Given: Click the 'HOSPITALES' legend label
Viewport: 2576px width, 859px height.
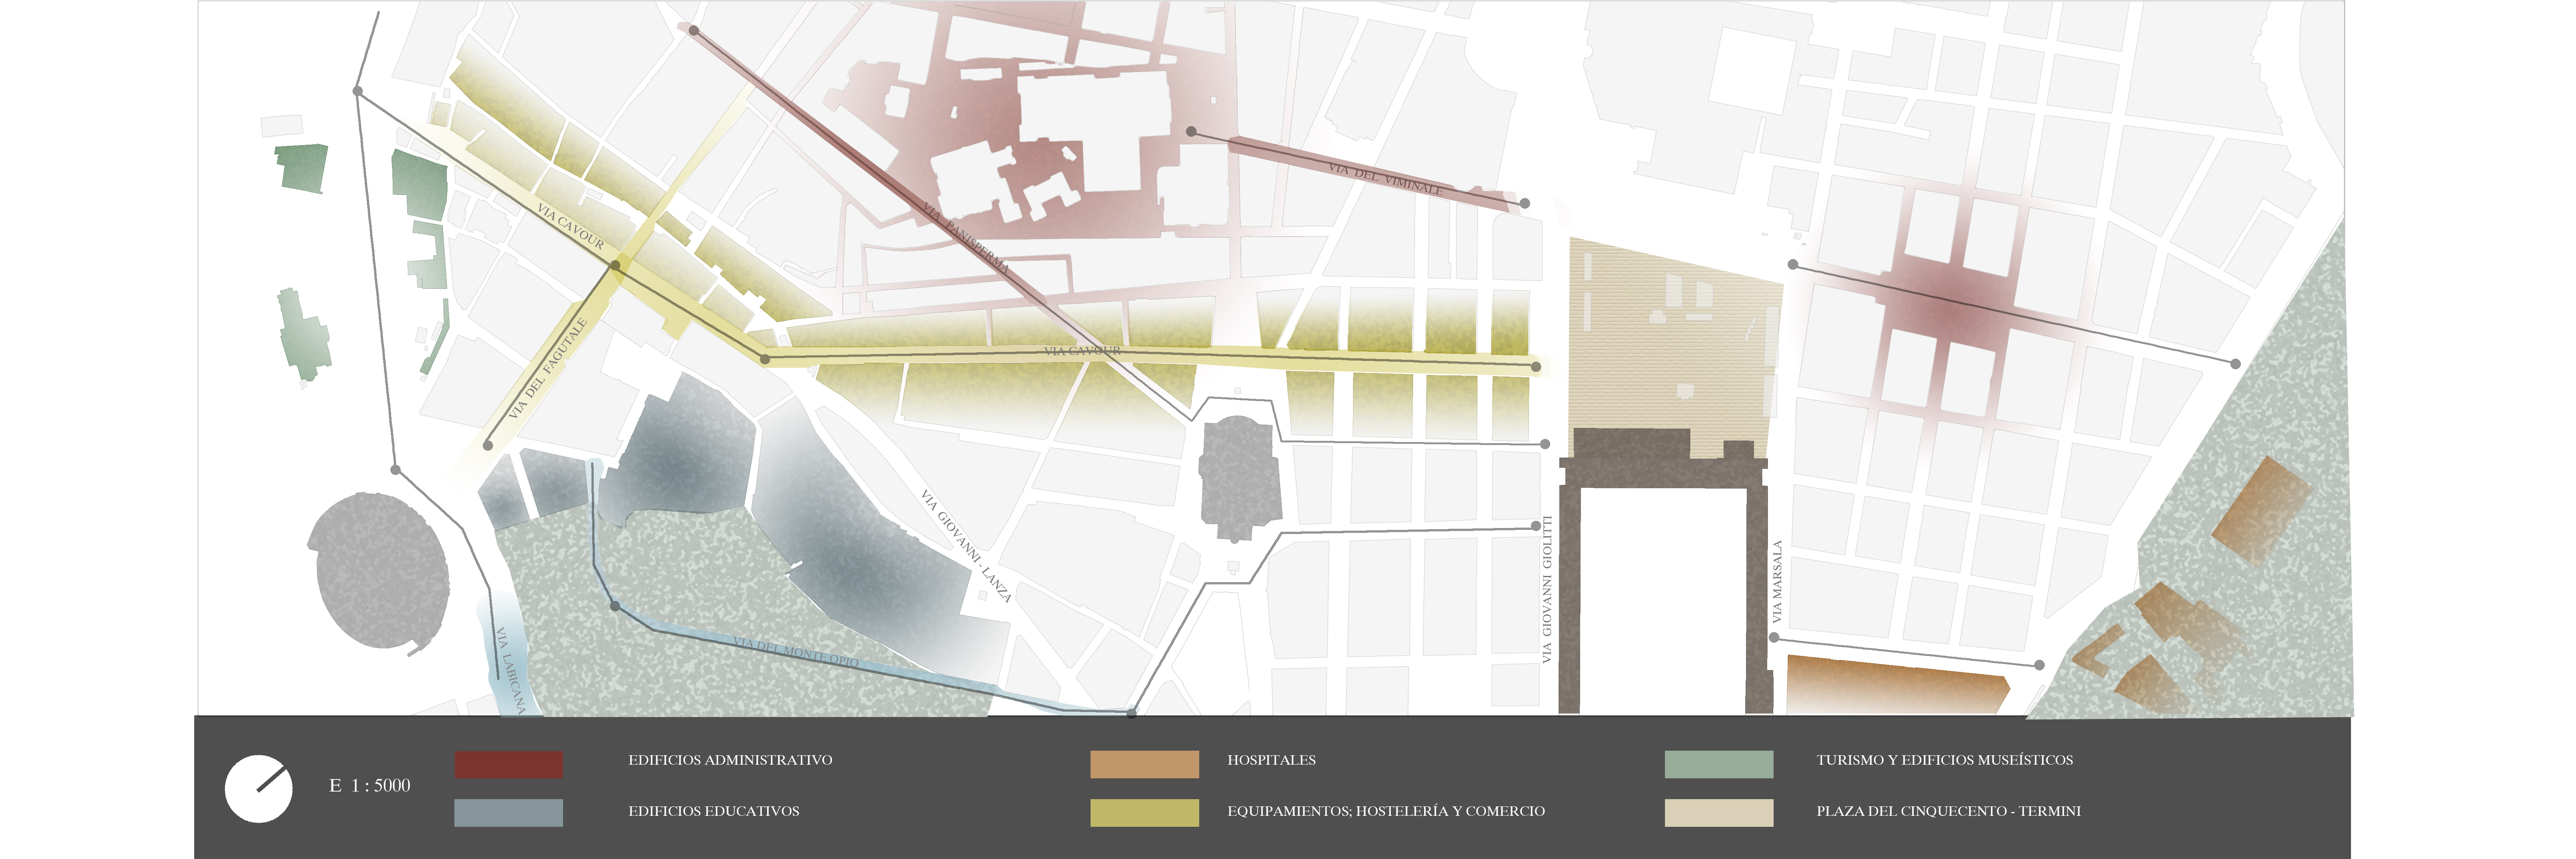Looking at the screenshot, I should [1272, 760].
